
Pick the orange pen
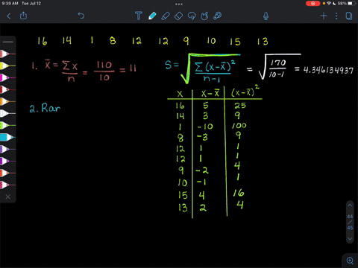coord(7,101)
